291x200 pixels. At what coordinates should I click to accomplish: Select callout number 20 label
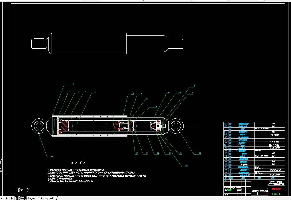click(186, 166)
